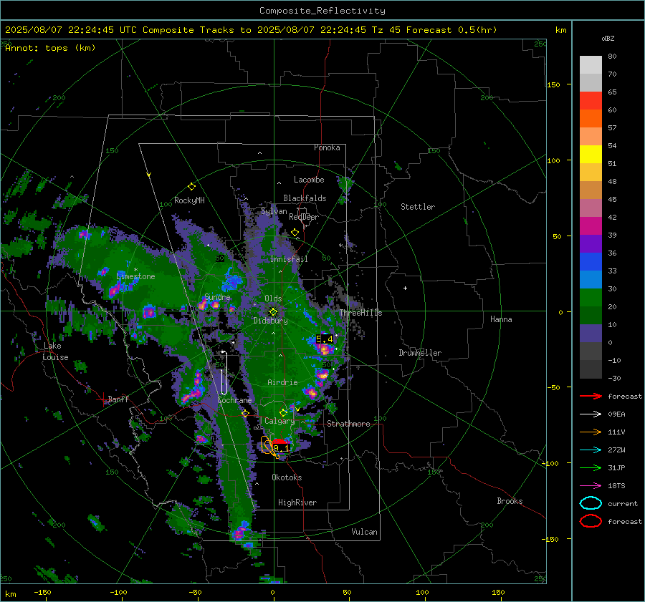
Task: Click the white plus marker west of Hanna
Action: 405,288
